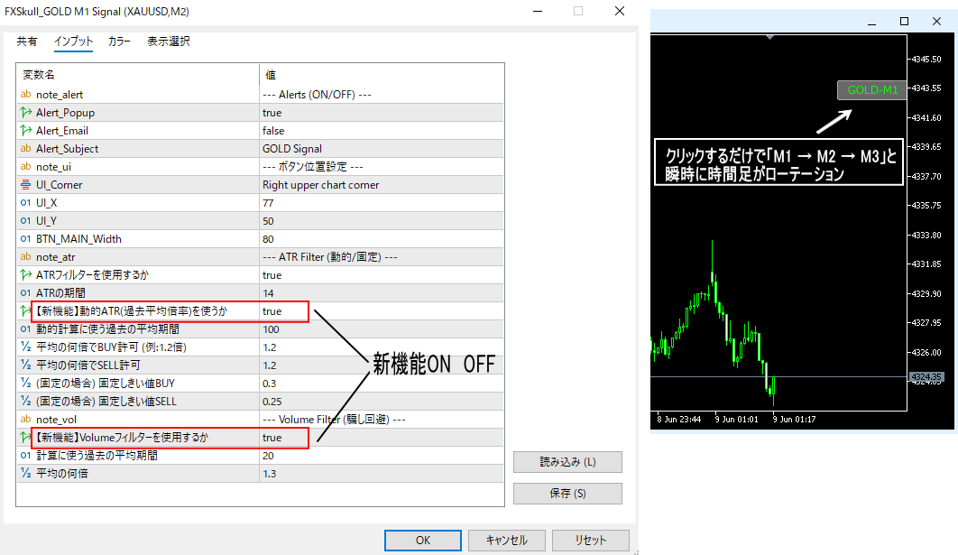Viewport: 958px width, 555px height.
Task: Click the double icon beside 平均の何倍でSELL許可
Action: pyautogui.click(x=25, y=365)
